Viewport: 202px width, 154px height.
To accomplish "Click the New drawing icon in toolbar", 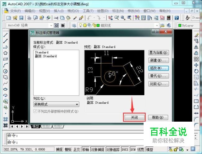I will tap(8, 18).
